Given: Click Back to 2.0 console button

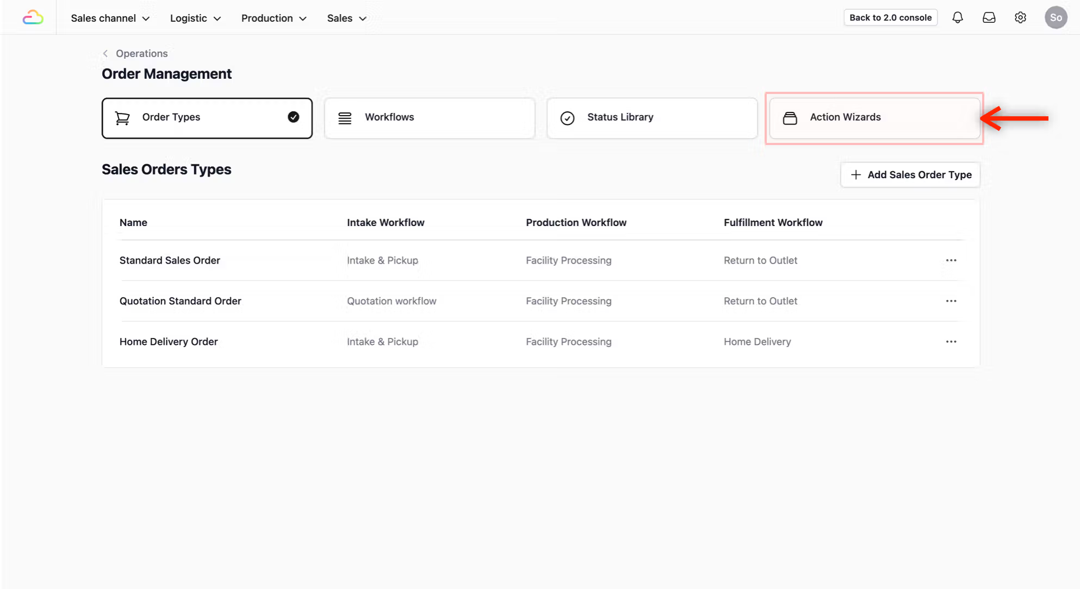Looking at the screenshot, I should [x=890, y=18].
